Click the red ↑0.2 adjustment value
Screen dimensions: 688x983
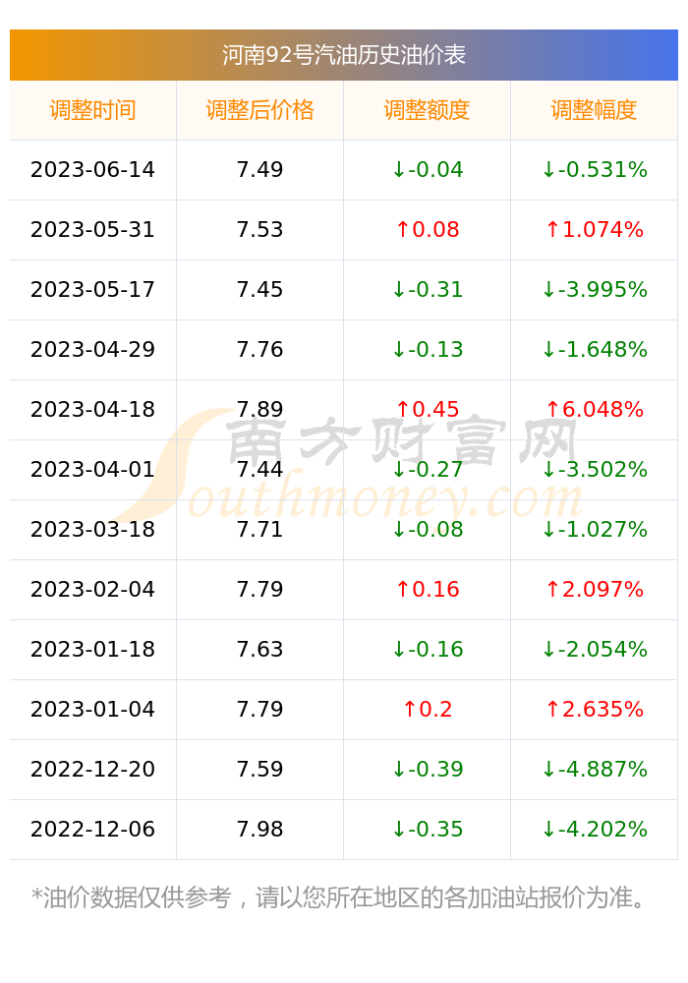pos(427,709)
